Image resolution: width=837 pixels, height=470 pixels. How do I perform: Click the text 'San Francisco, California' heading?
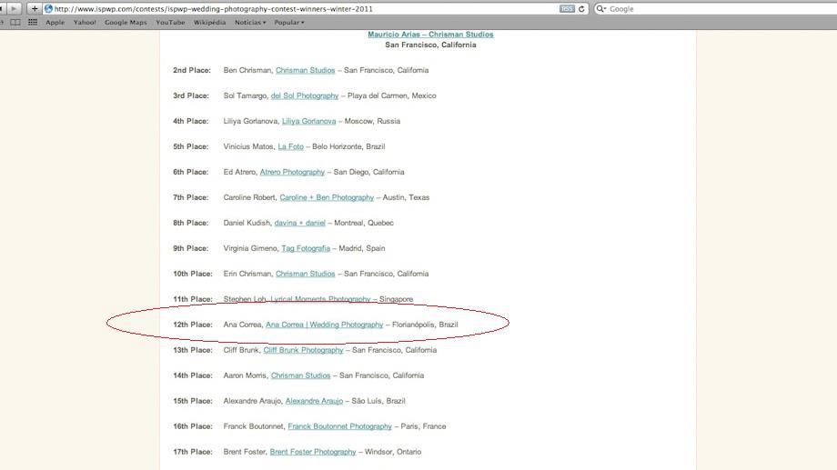tap(430, 45)
